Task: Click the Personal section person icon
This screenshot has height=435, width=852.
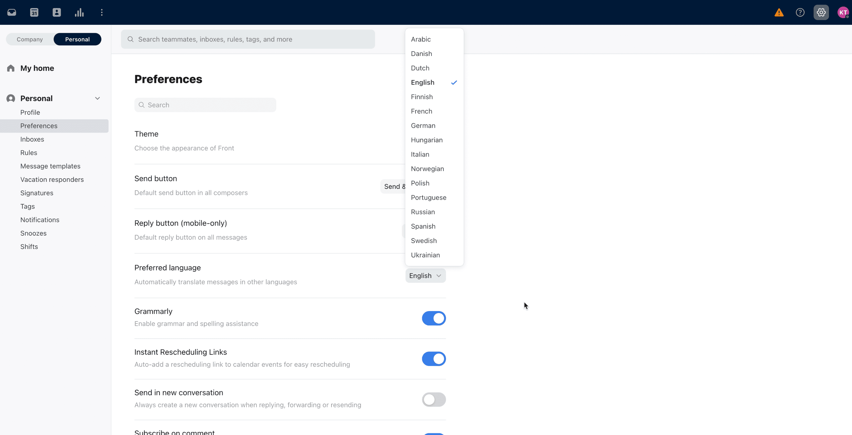Action: [11, 99]
